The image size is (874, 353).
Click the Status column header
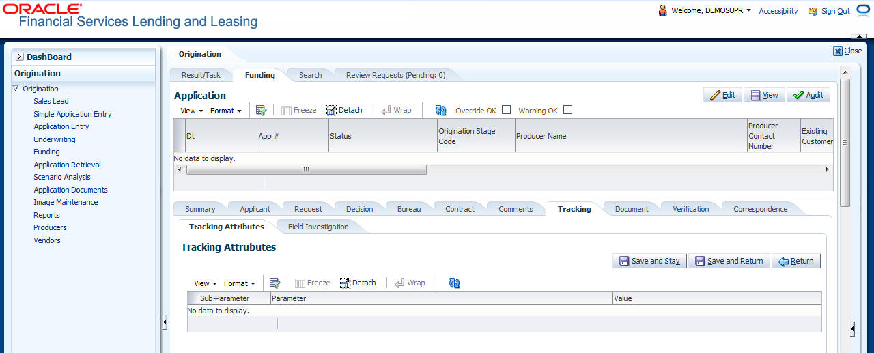coord(383,135)
